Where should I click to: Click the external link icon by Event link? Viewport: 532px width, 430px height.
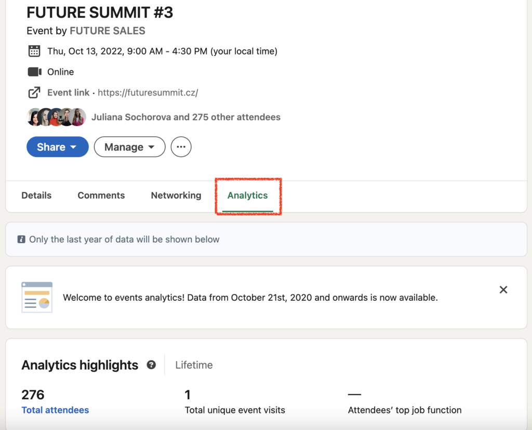click(x=34, y=92)
